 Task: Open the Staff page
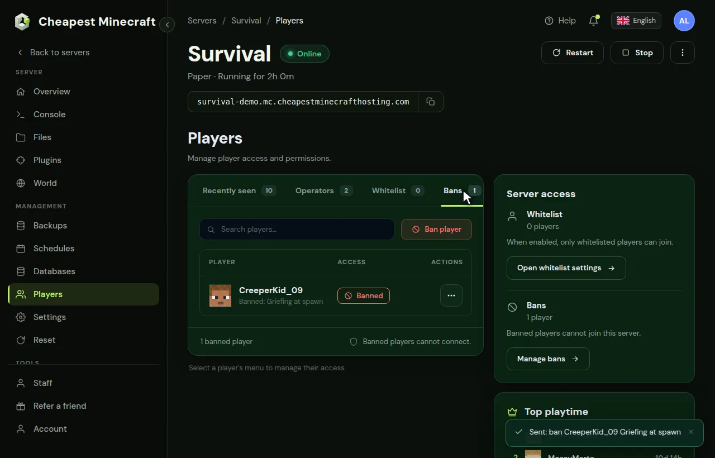(84, 383)
